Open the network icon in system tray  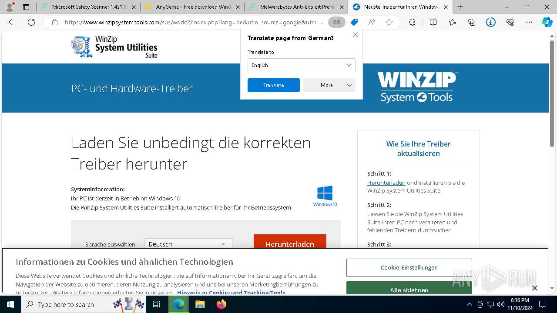click(x=490, y=304)
